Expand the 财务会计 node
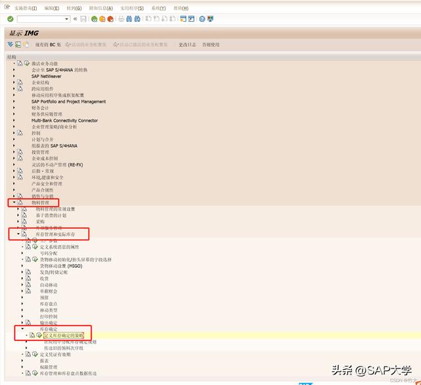The image size is (421, 385). [x=14, y=108]
